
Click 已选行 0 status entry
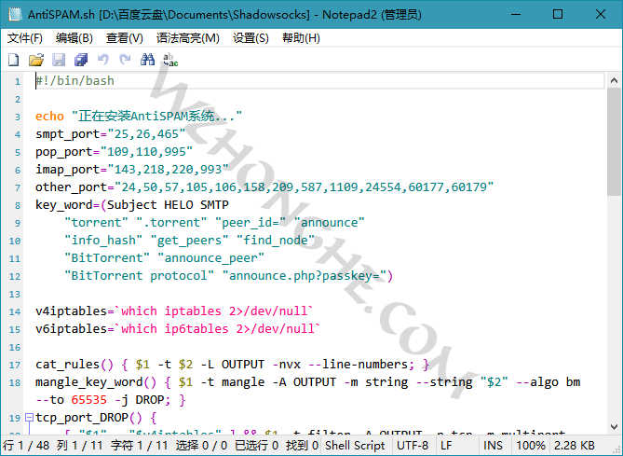pyautogui.click(x=256, y=445)
